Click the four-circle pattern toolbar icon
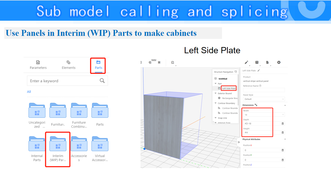Viewport: 331px width, 185px height. (x=159, y=62)
